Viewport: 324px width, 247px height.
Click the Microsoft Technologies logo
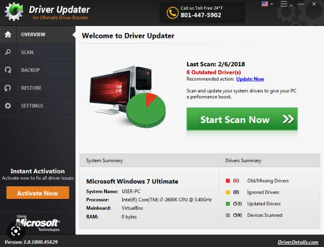(x=38, y=223)
